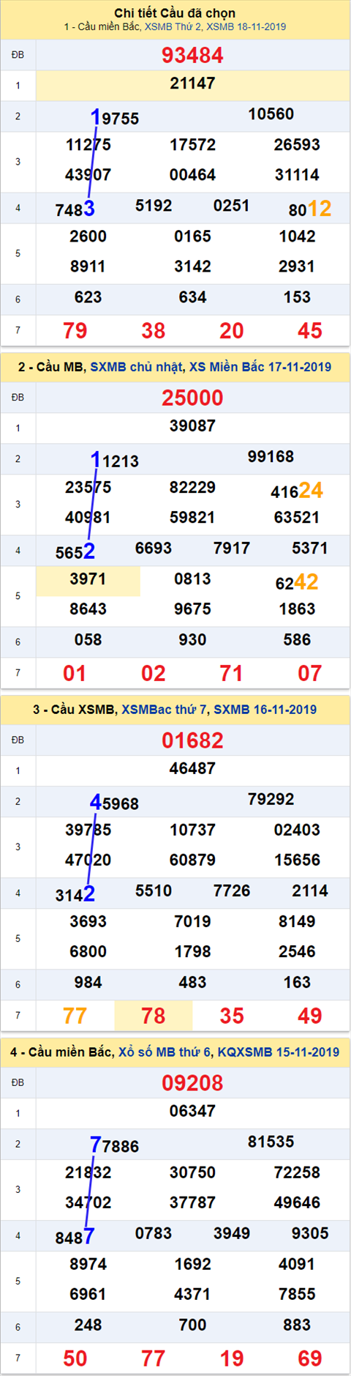Select the number 10737

[x=192, y=830]
